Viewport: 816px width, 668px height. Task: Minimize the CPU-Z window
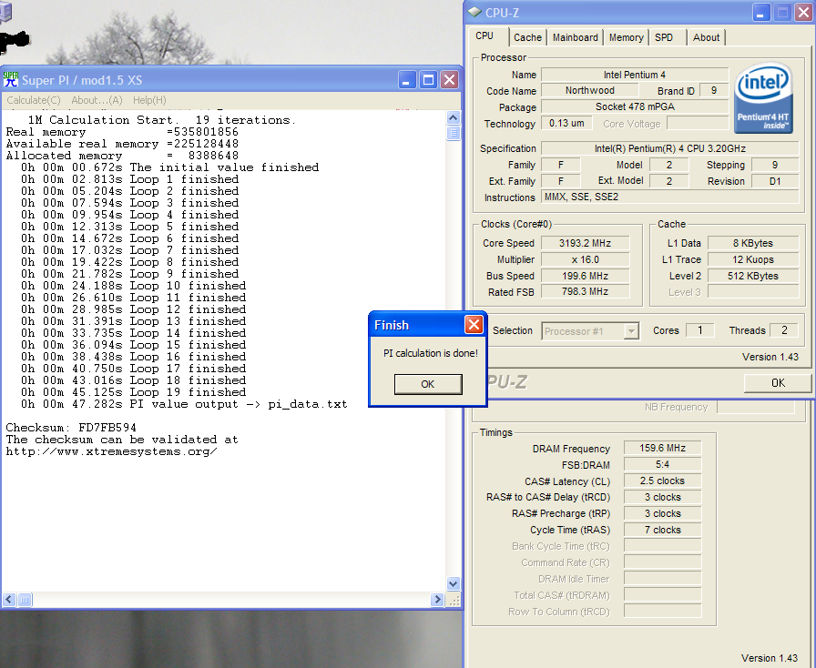click(x=761, y=13)
